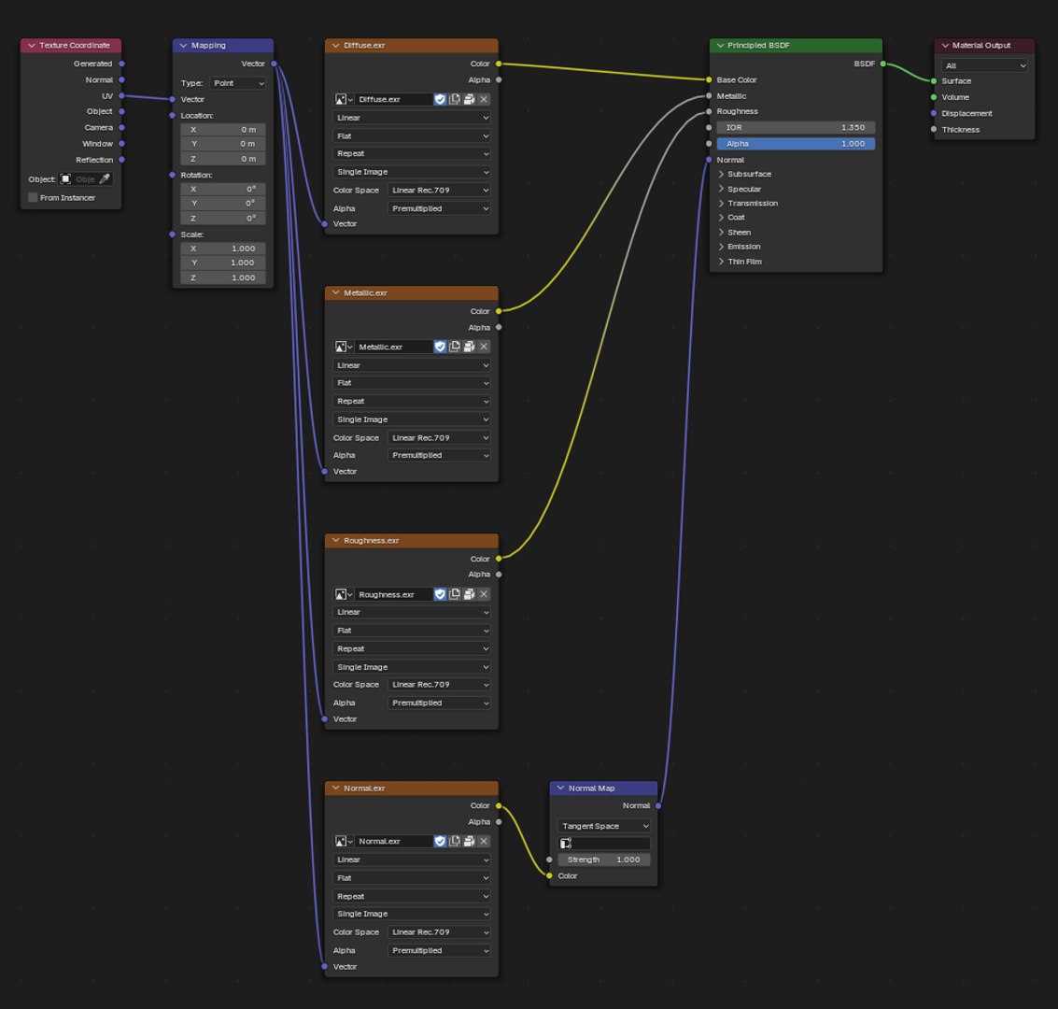This screenshot has height=1009, width=1058.
Task: Click open image icon in Roughness.exr node
Action: 469,594
